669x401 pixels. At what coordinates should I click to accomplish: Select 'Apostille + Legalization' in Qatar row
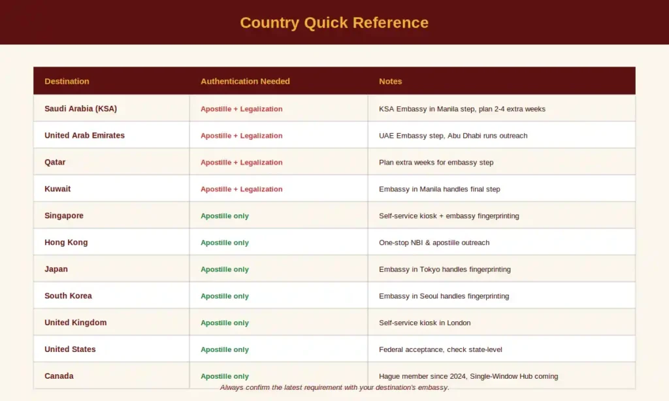pyautogui.click(x=242, y=163)
